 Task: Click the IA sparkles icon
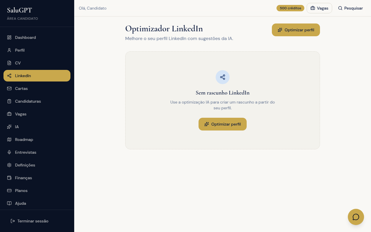pyautogui.click(x=9, y=127)
